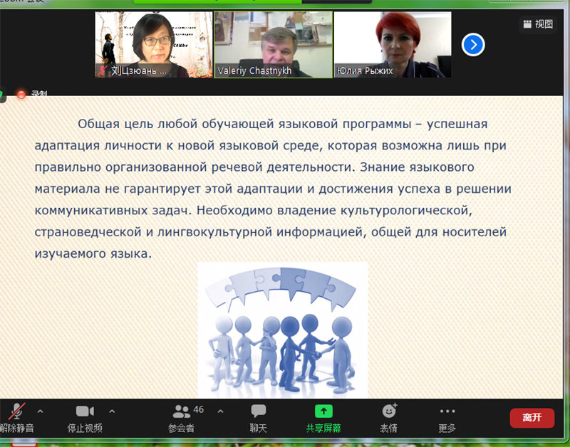The height and width of the screenshot is (447, 570).
Task: Open the more options menu (更多)
Action: tap(447, 417)
